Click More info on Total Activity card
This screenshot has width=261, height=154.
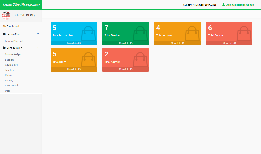pos(125,69)
